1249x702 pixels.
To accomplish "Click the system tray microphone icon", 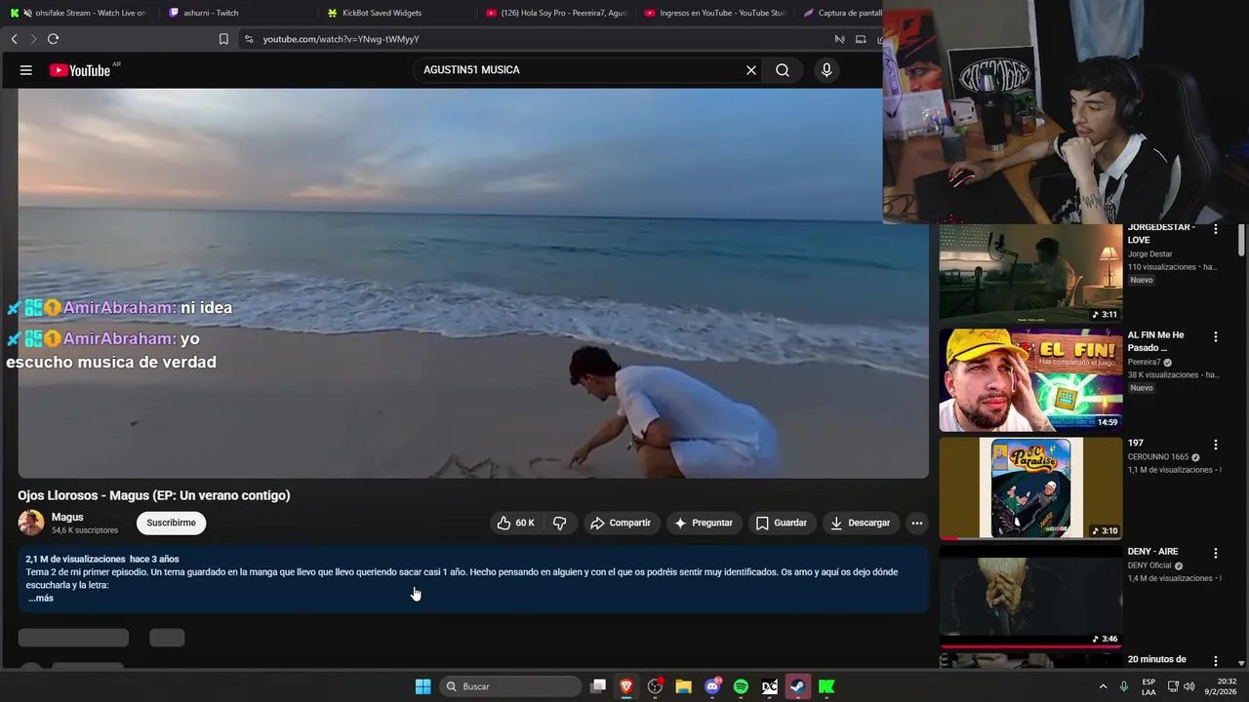I will pos(1124,686).
